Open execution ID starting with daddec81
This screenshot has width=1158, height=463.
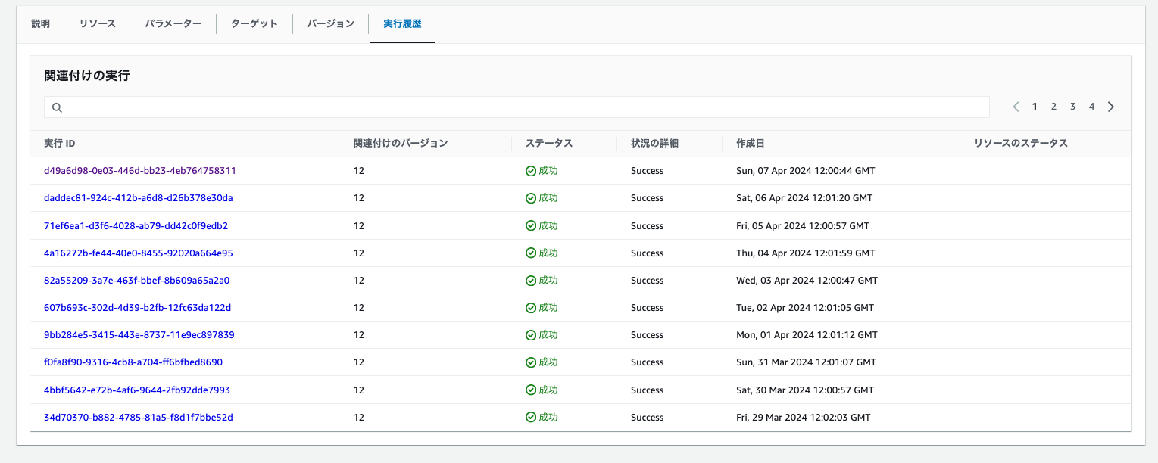click(x=139, y=198)
